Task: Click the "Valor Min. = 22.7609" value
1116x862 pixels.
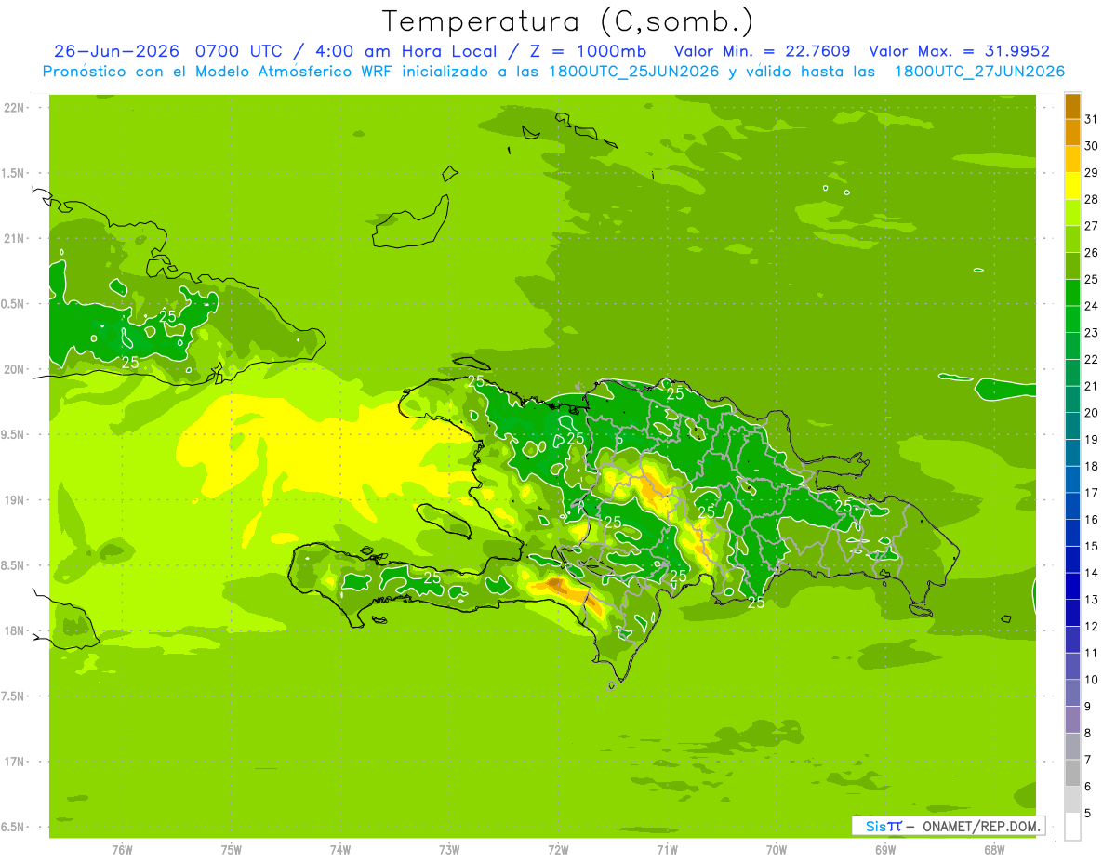Action: tap(762, 51)
